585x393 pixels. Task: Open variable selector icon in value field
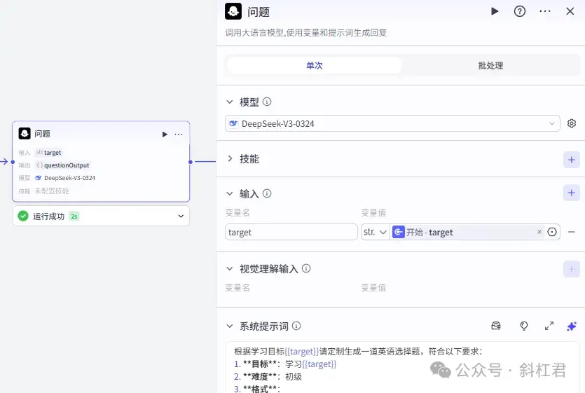point(552,232)
